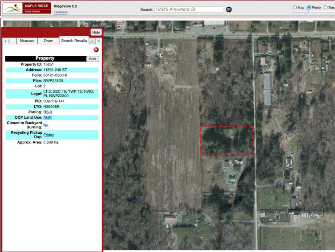This screenshot has height=252, width=335.
Task: Click the Maple Ridge logo
Action: (x=27, y=8)
